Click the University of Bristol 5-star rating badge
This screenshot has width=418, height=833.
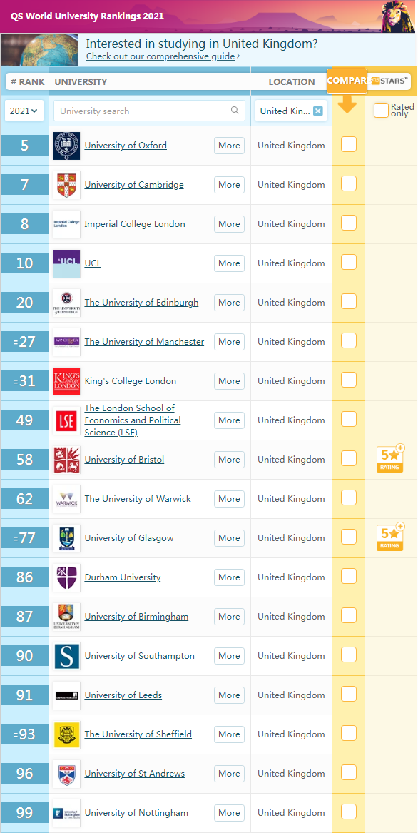click(390, 458)
